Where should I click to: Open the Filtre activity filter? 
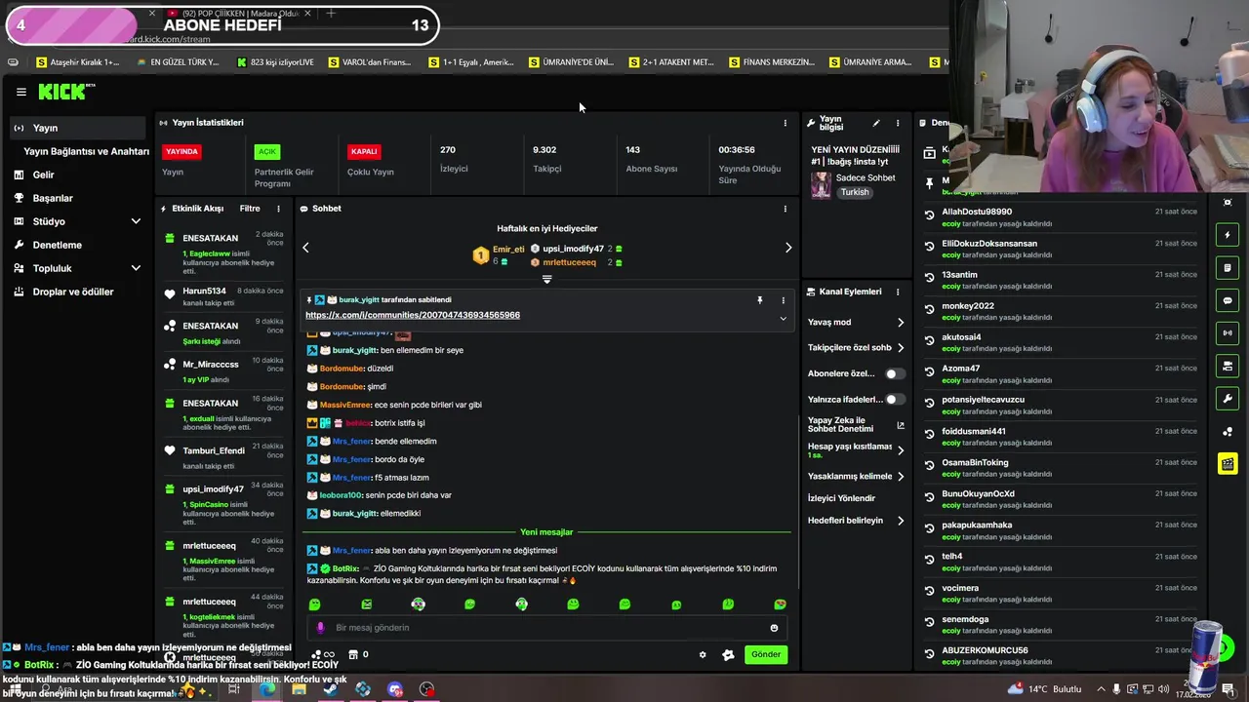click(x=250, y=209)
